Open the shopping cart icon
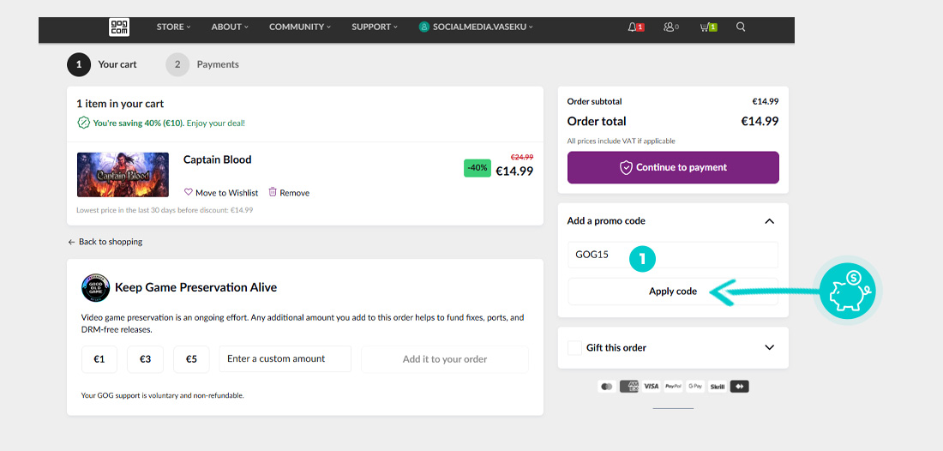943x451 pixels. (705, 27)
